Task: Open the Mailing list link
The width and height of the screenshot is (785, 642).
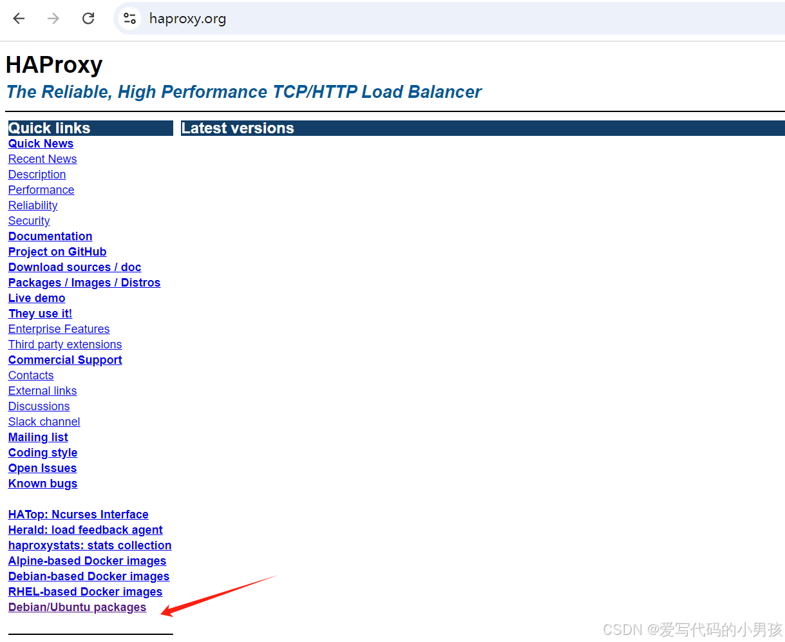Action: tap(38, 437)
